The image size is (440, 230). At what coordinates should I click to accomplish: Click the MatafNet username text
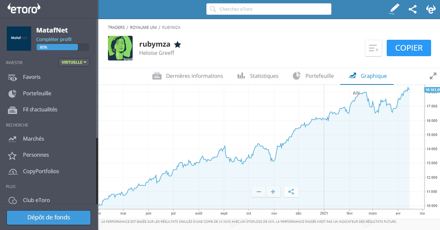52,30
